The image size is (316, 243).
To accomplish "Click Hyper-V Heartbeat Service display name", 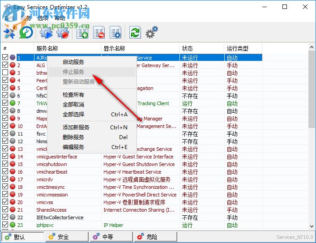I will 132,172.
